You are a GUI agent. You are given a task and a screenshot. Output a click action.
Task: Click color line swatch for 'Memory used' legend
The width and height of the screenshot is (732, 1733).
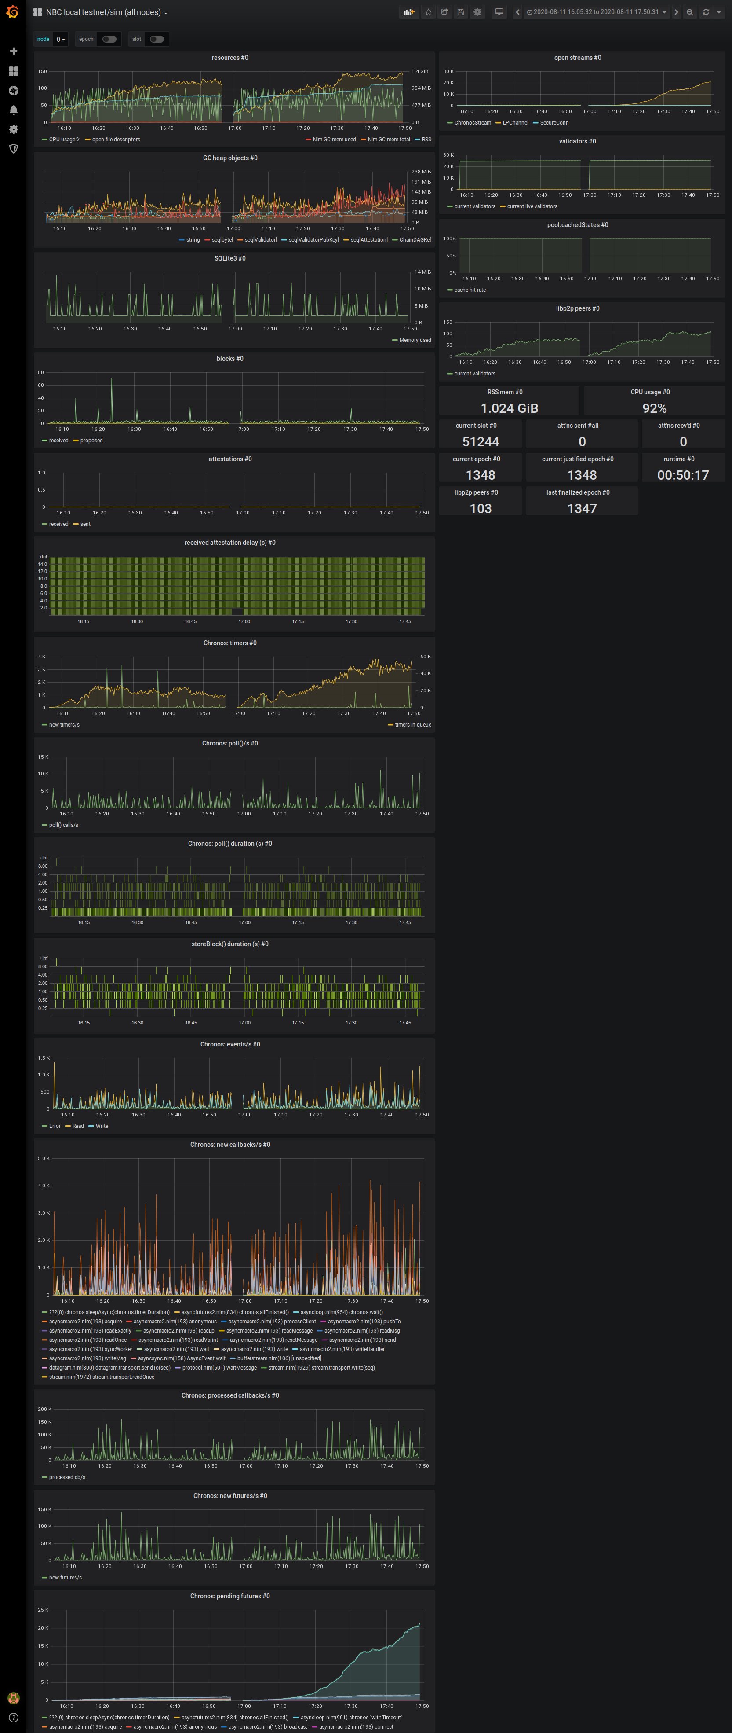coord(394,341)
